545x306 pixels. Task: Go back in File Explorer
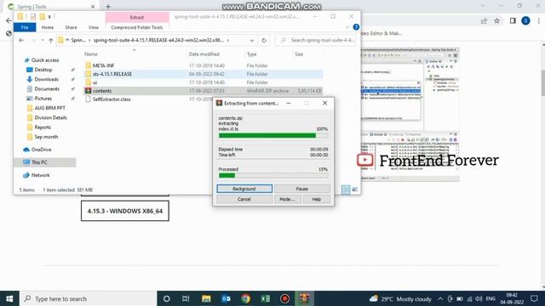pyautogui.click(x=21, y=40)
